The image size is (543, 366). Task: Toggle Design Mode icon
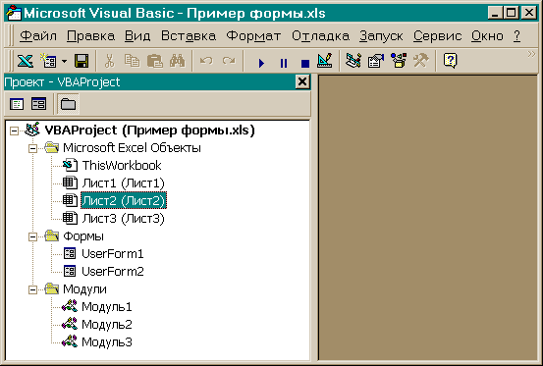[x=325, y=61]
